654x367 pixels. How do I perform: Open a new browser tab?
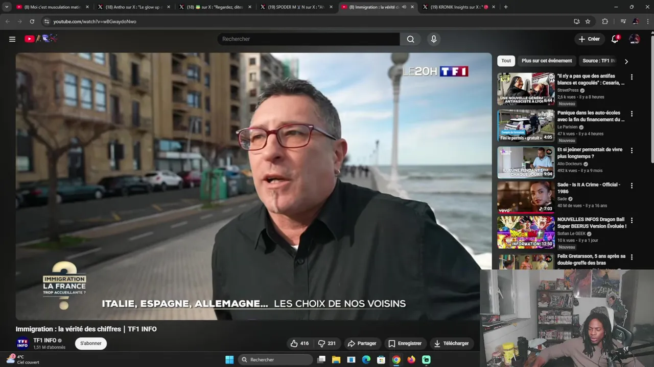tap(506, 7)
